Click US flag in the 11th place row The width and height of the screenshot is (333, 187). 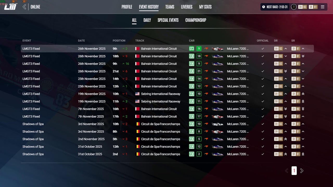point(137,101)
